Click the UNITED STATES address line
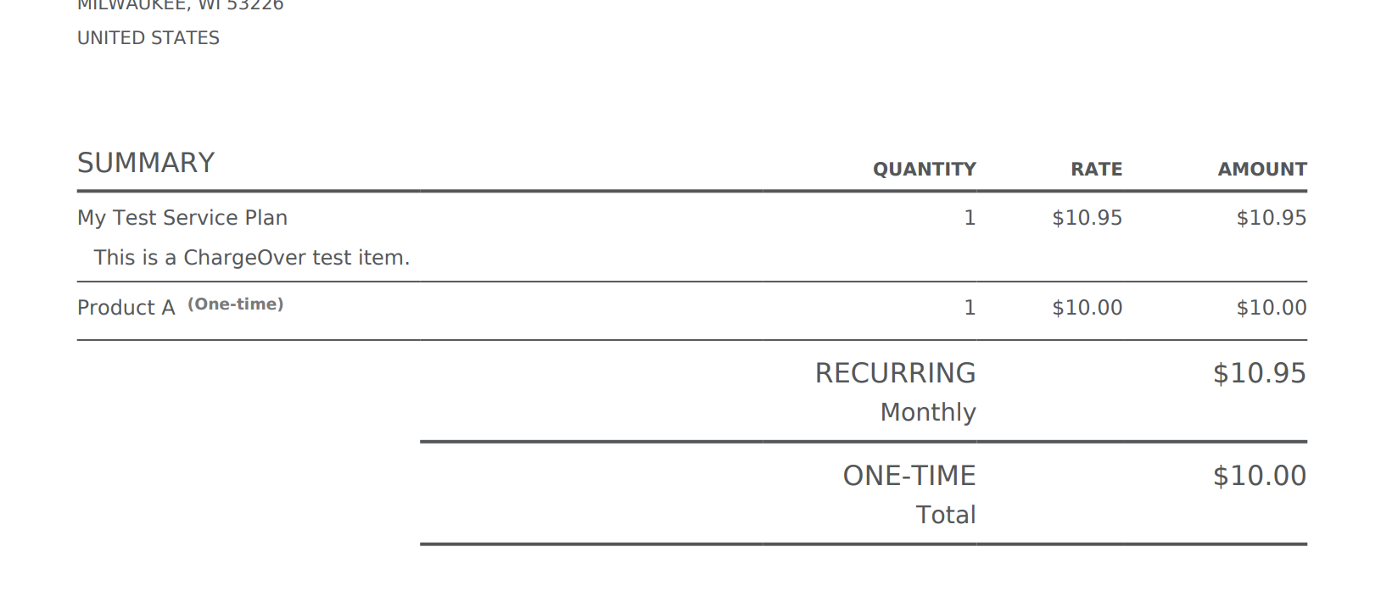 click(x=148, y=38)
